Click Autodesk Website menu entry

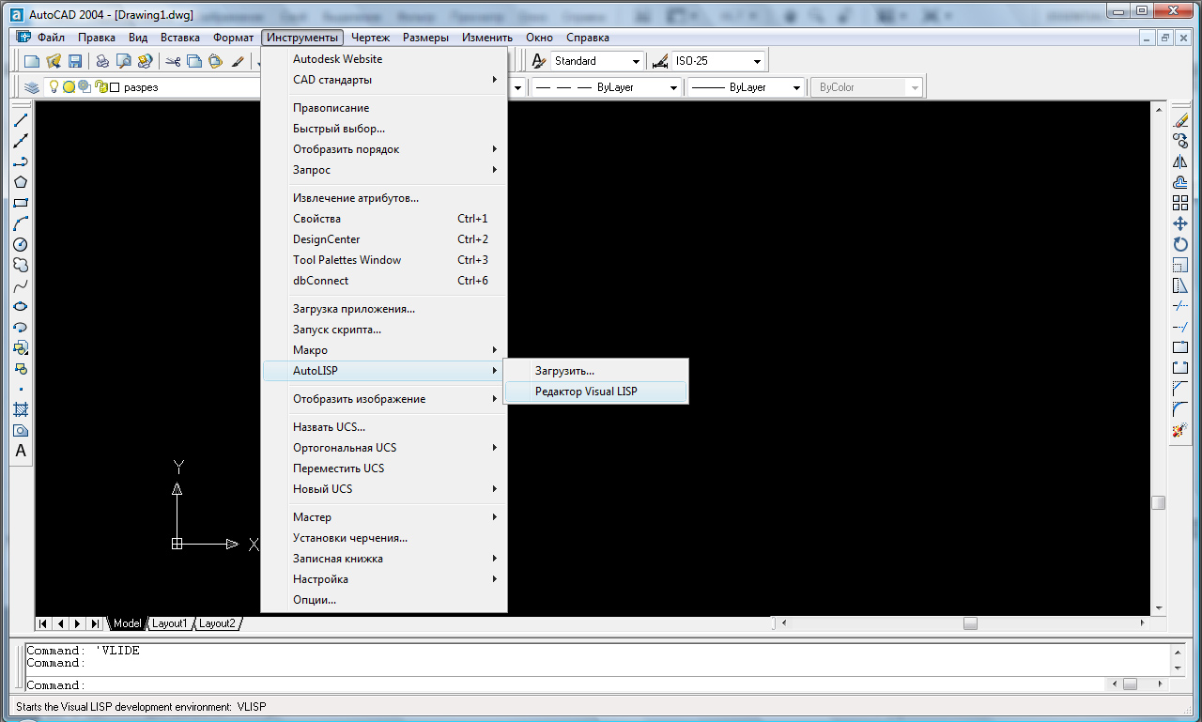(384, 59)
